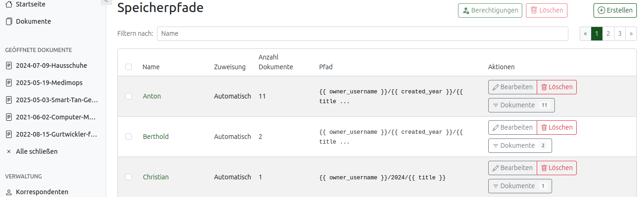
Task: Check the checkbox for Anton row
Action: point(129,96)
